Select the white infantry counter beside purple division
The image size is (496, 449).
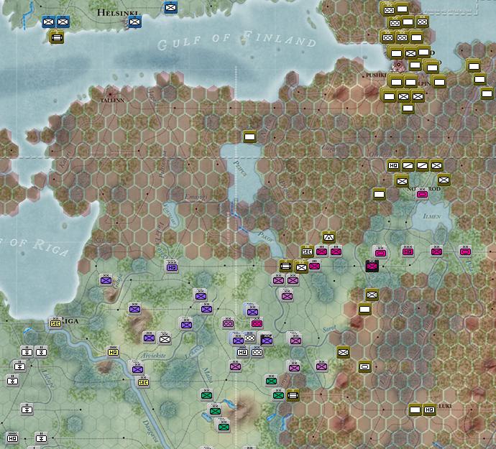[x=165, y=339]
